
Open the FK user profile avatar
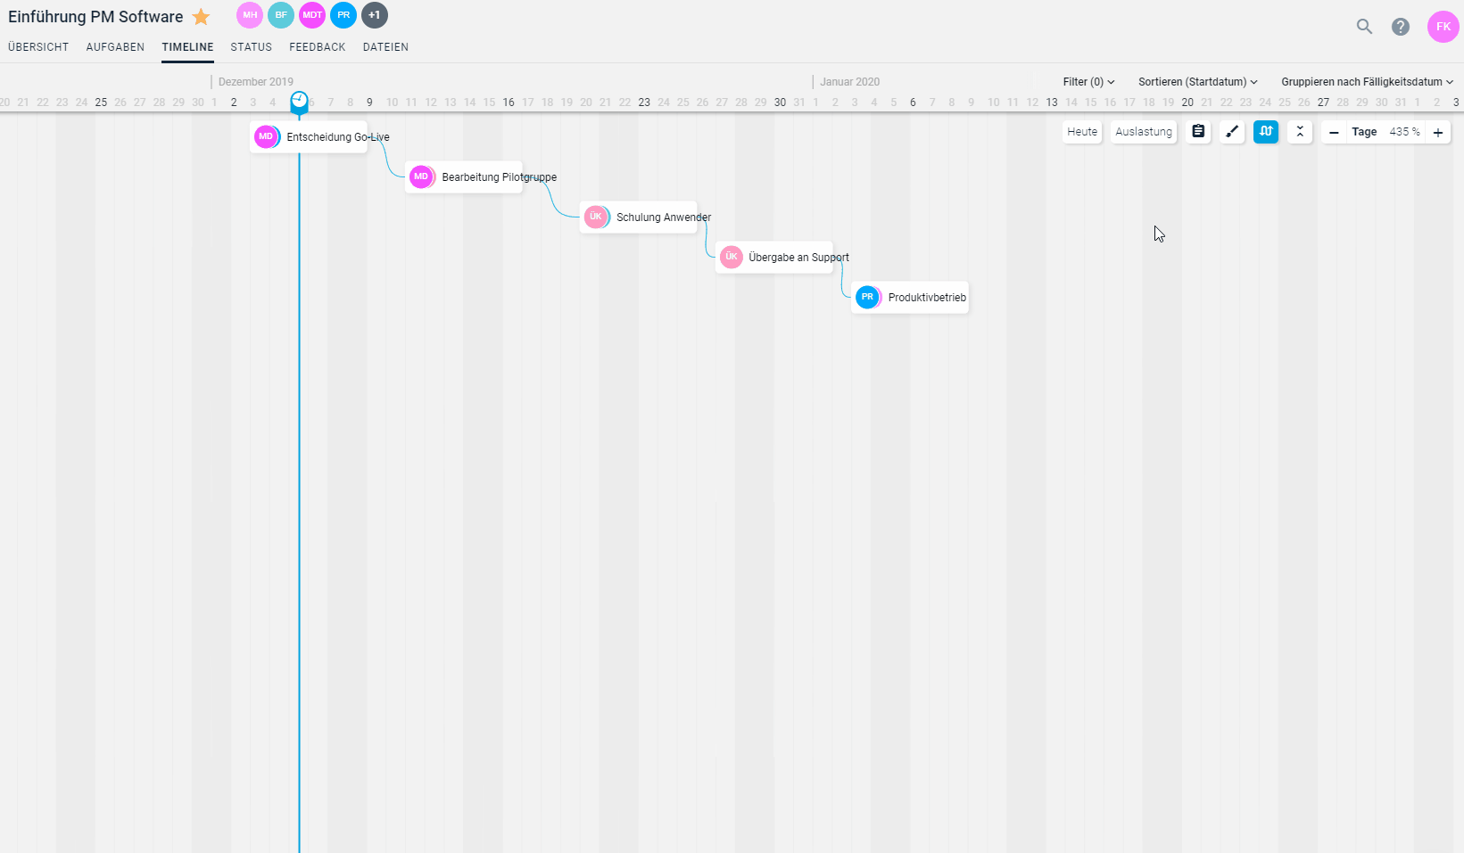(x=1443, y=27)
